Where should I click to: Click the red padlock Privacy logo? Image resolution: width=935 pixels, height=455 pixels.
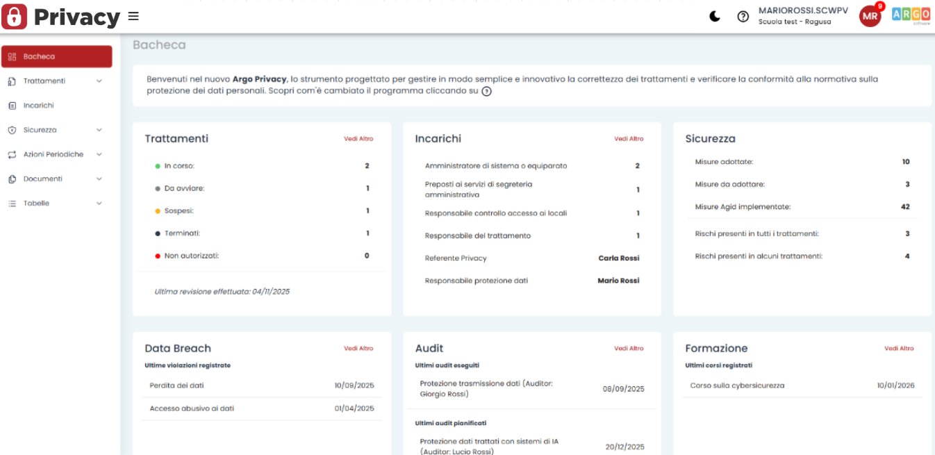pos(15,17)
